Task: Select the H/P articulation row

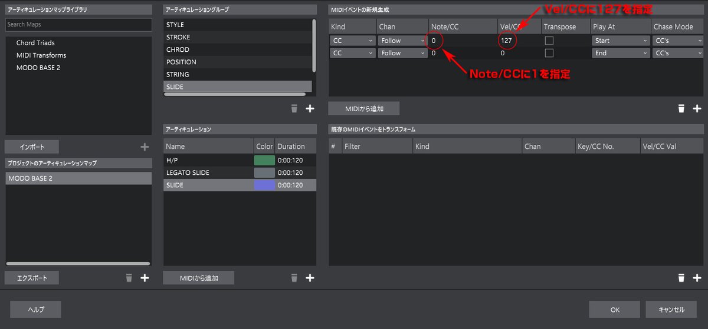Action: coord(240,160)
